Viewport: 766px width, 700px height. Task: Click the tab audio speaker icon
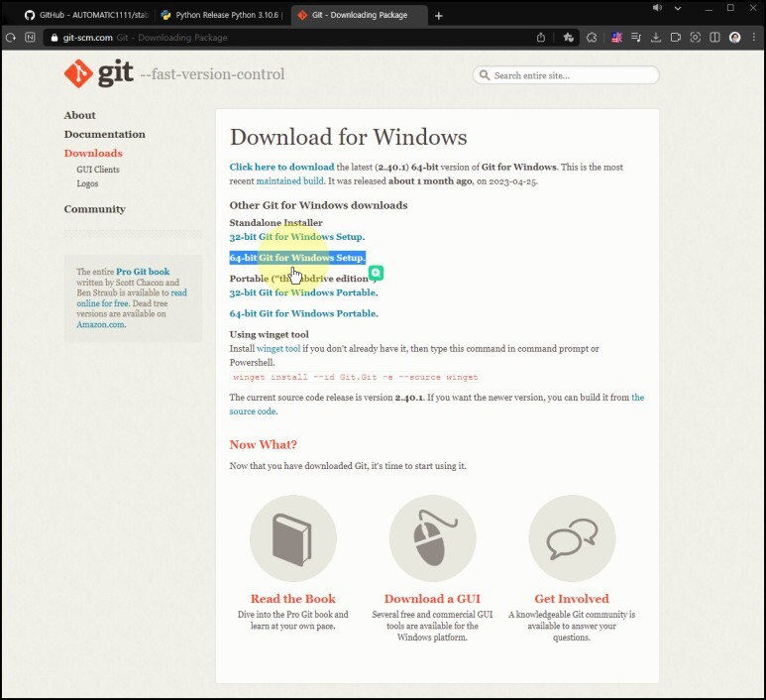[x=657, y=8]
